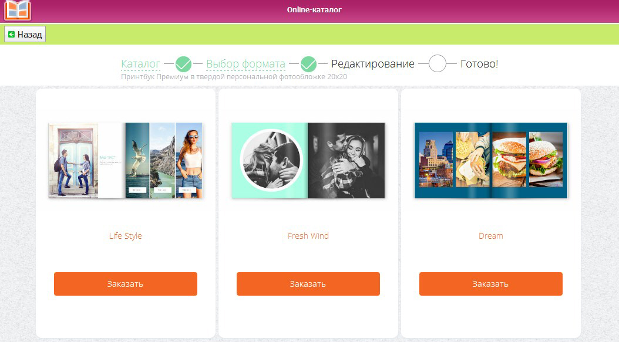
Task: Click the checkmark circle after Каталог
Action: coord(183,64)
